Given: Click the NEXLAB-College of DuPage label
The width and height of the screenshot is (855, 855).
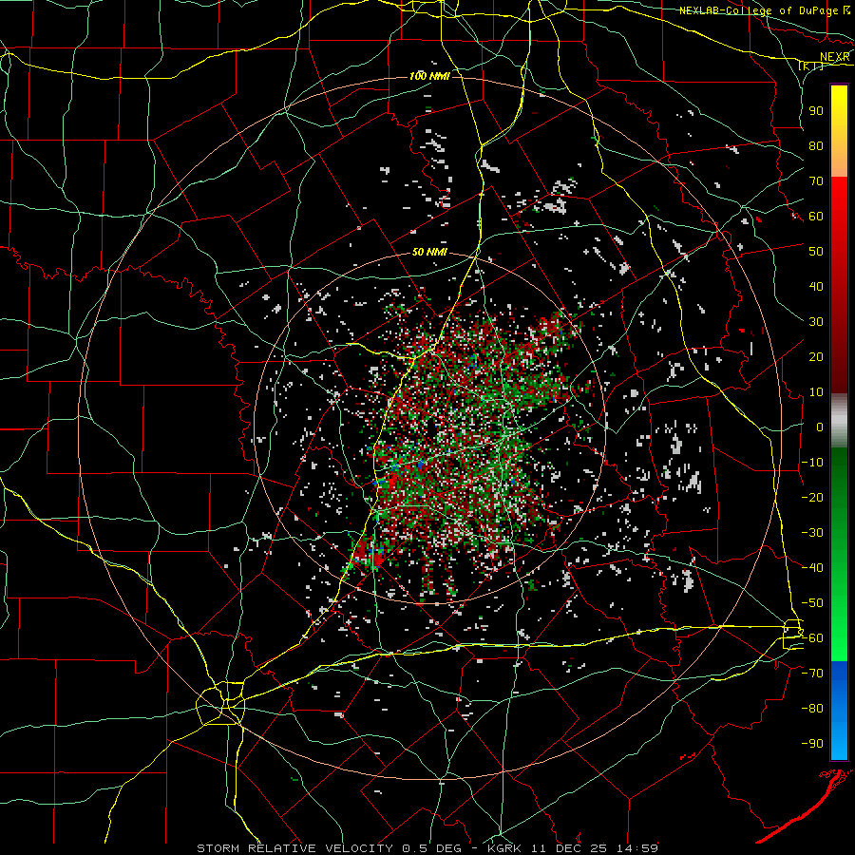Looking at the screenshot, I should [x=758, y=10].
